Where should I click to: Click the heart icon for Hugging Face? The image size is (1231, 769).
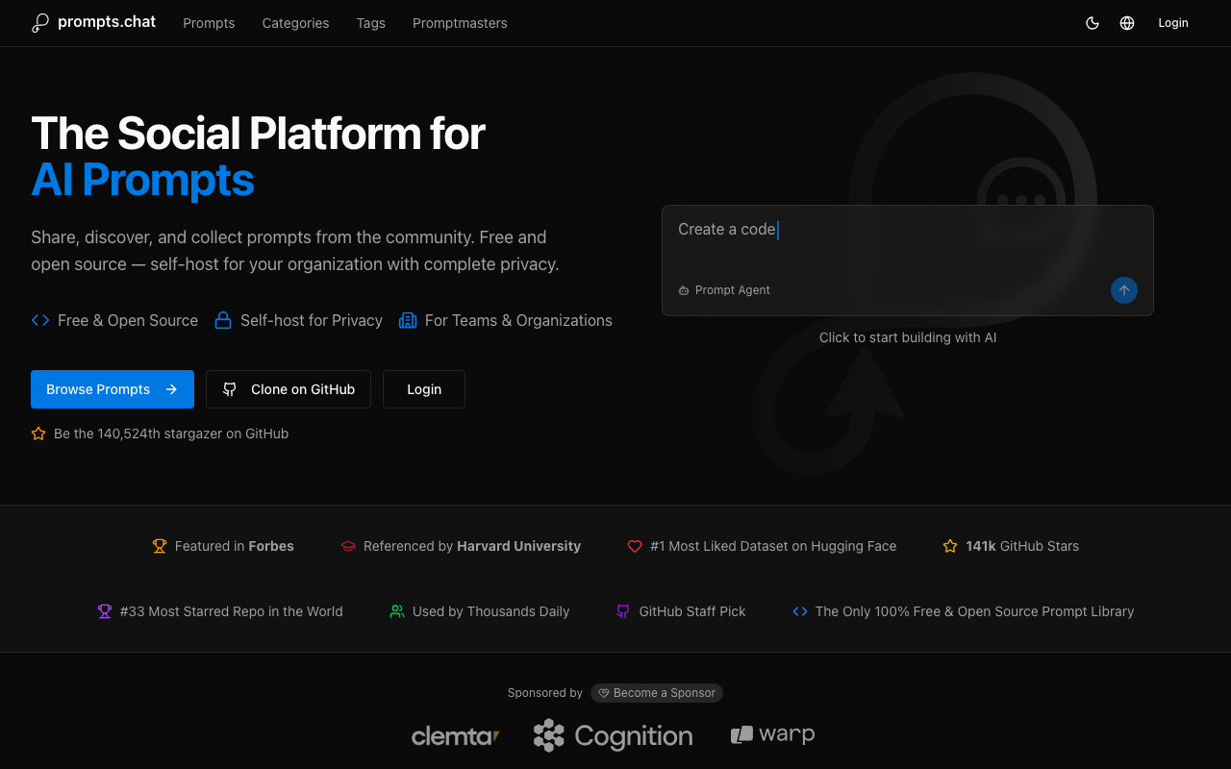(635, 546)
